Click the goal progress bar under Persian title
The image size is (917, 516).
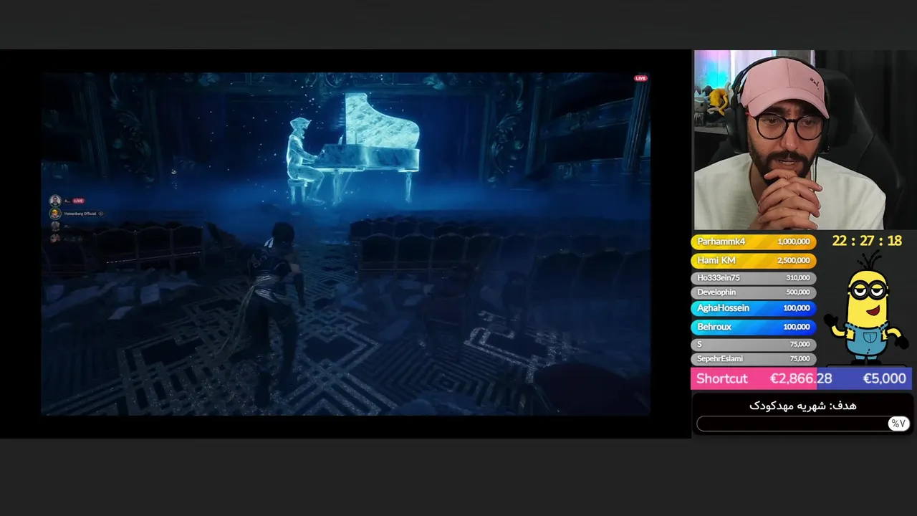[802, 424]
